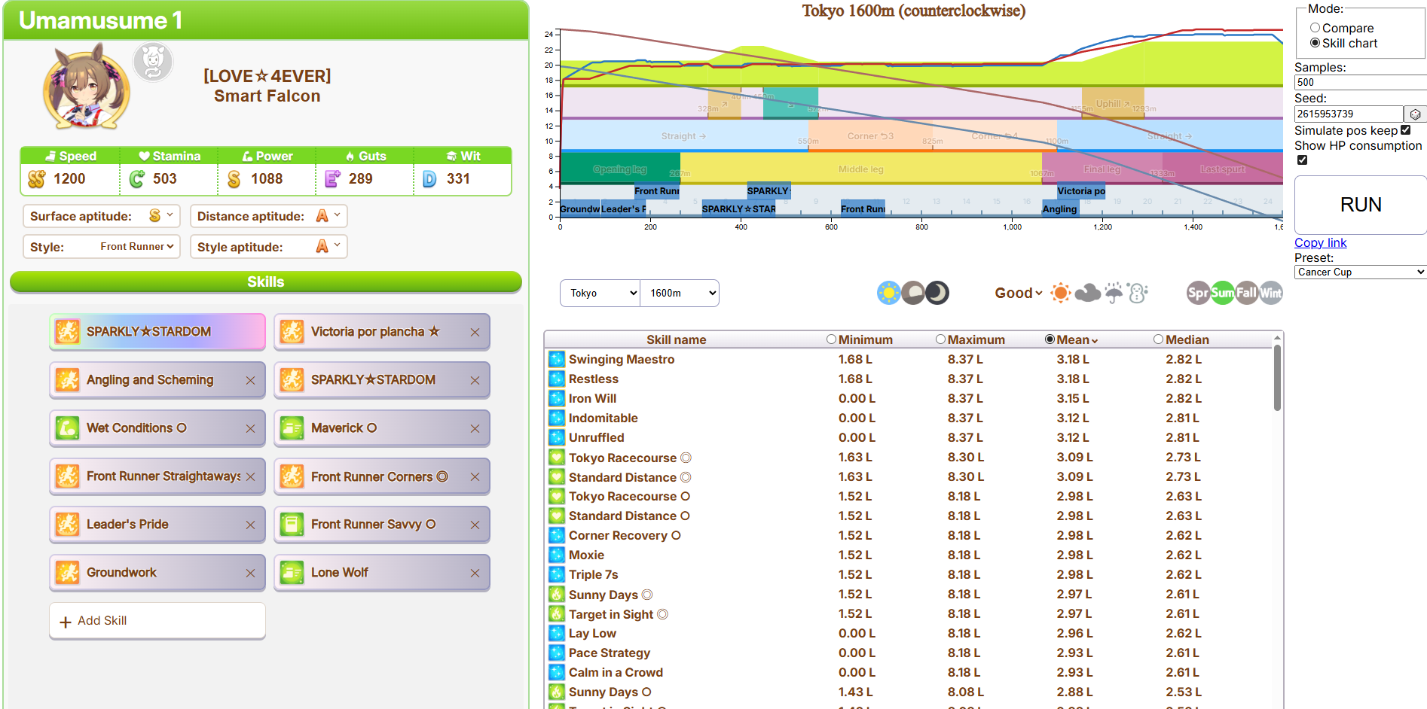The width and height of the screenshot is (1427, 709).
Task: Expand the Cancer Cup preset dropdown
Action: coord(1360,272)
